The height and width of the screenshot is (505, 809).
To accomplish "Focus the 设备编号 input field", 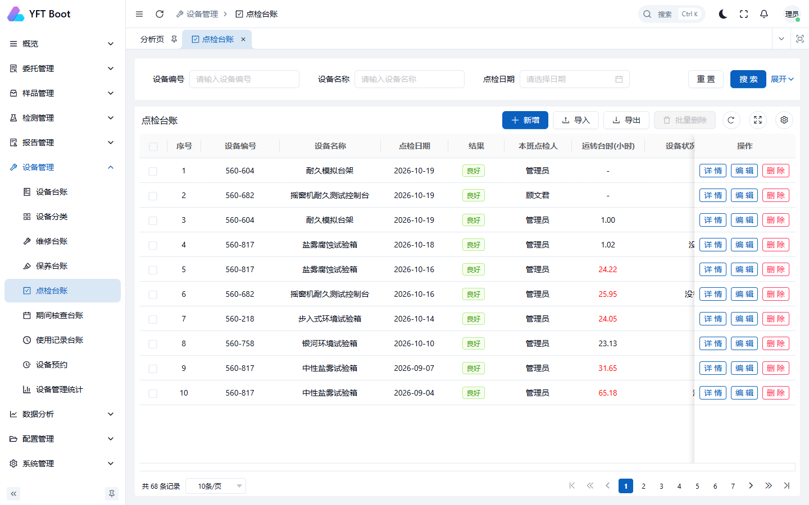I will (244, 79).
